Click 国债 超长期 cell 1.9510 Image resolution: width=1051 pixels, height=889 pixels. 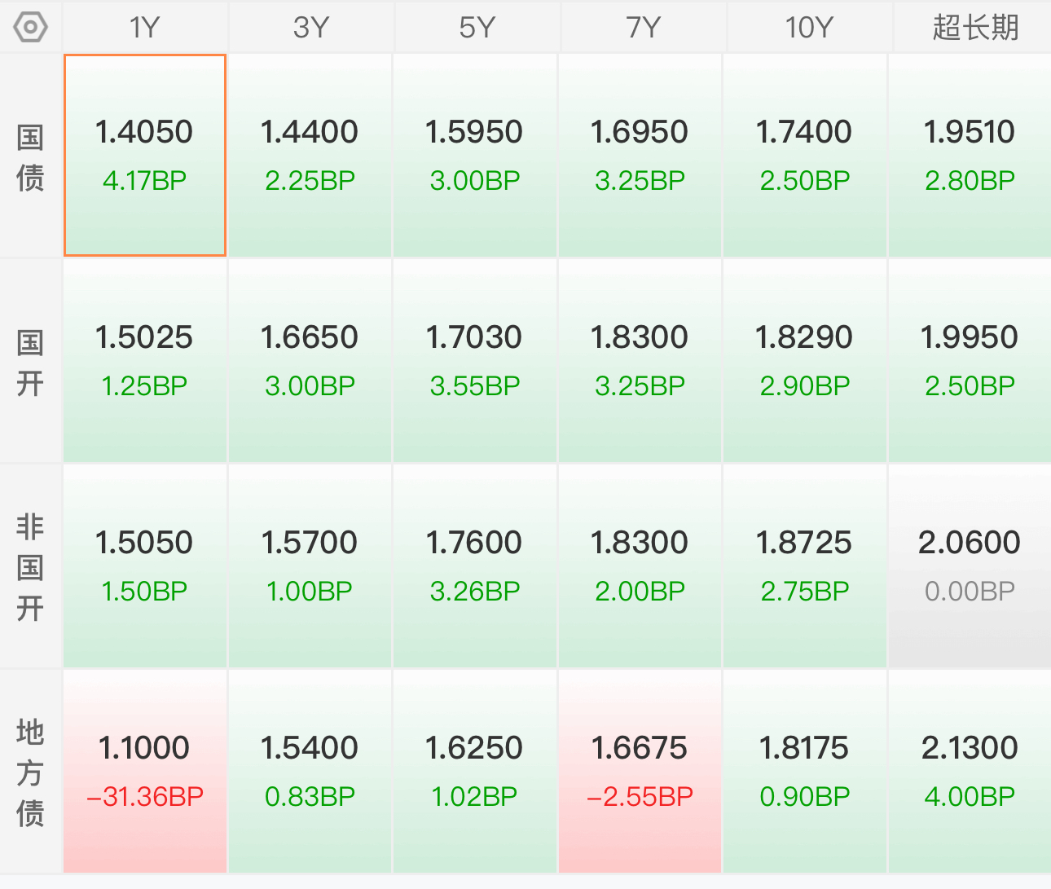pos(970,156)
